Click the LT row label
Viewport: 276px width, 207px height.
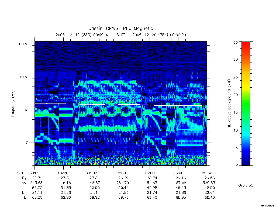pyautogui.click(x=24, y=192)
